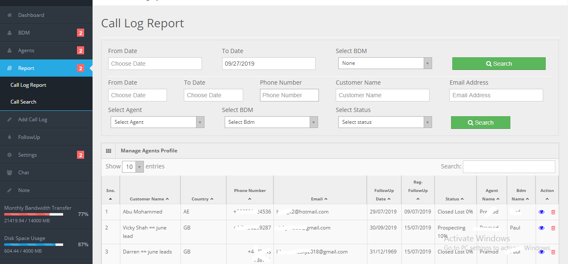Click the Customer Name input field
This screenshot has height=264, width=568.
click(x=382, y=95)
